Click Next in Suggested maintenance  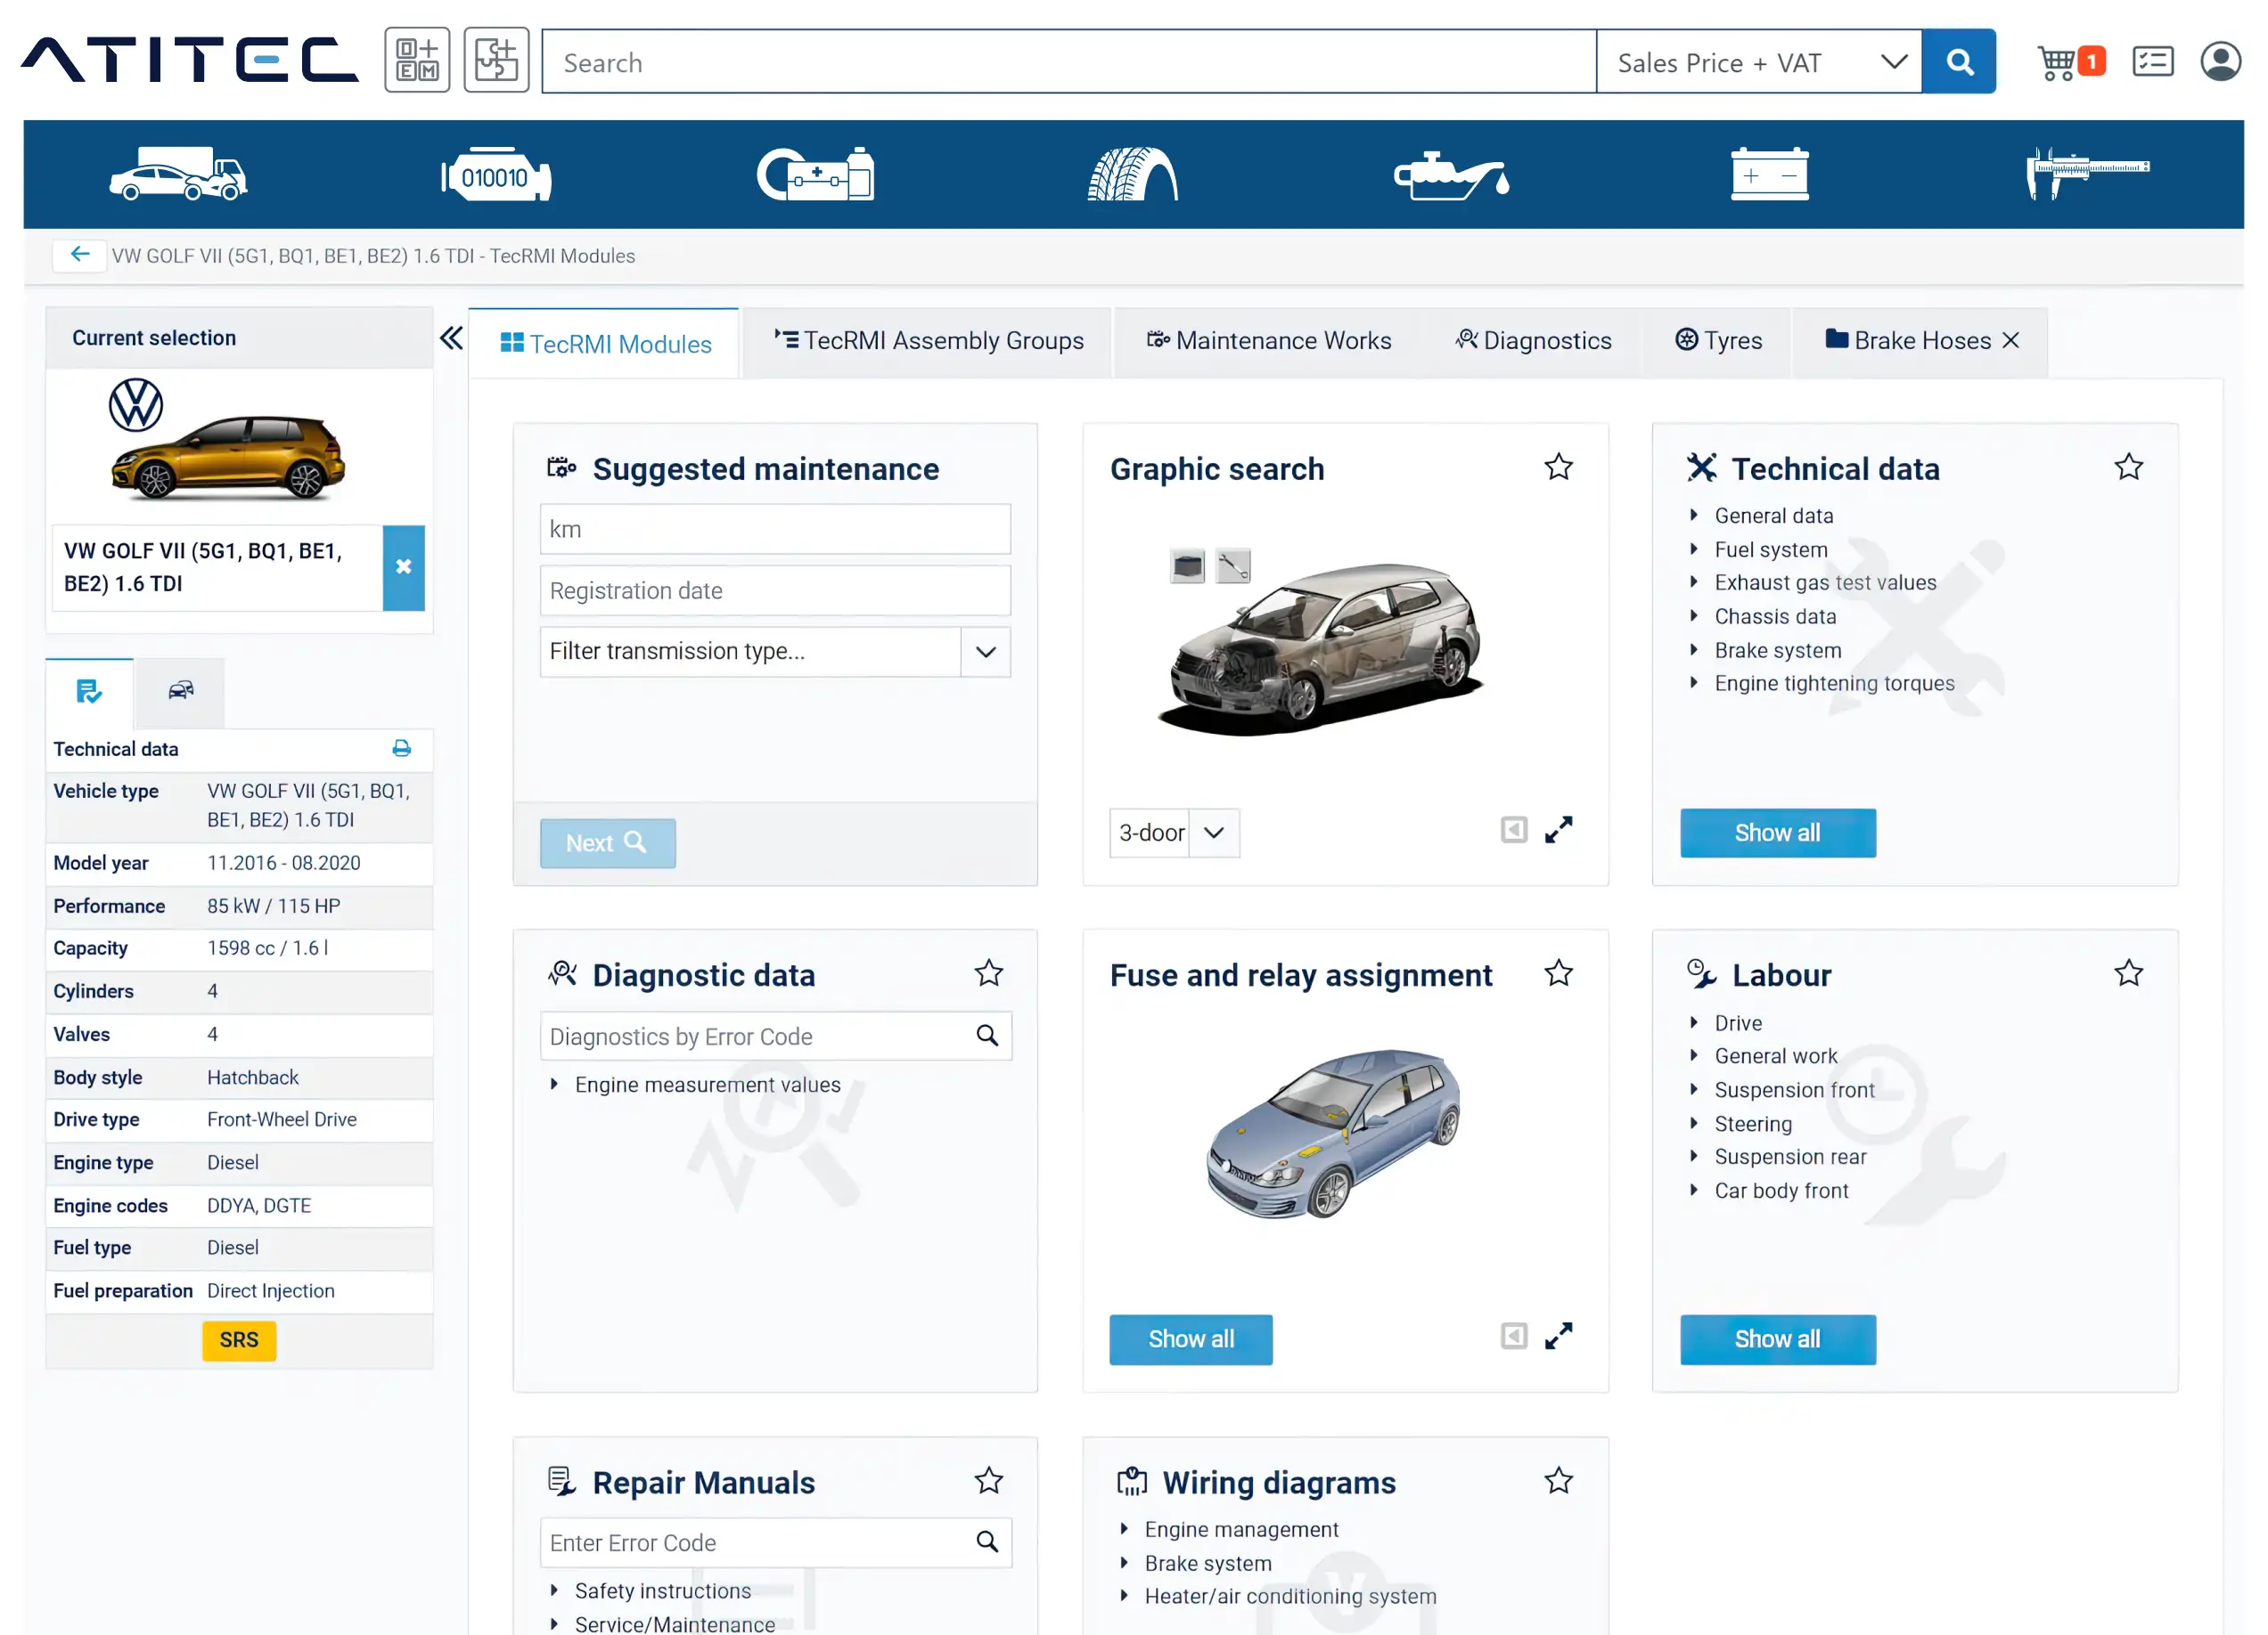coord(607,843)
